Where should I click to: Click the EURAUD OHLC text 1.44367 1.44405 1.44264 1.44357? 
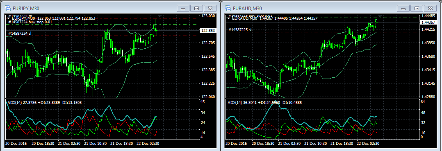pyautogui.click(x=288, y=18)
